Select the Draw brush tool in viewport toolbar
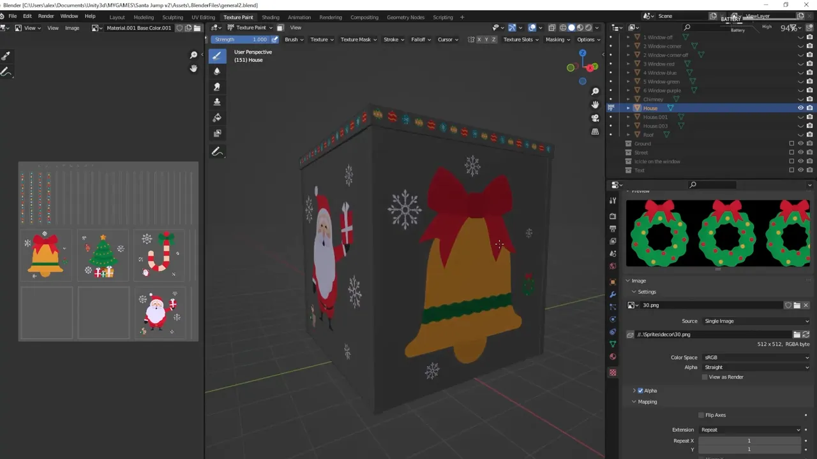This screenshot has height=459, width=817. coord(217,55)
